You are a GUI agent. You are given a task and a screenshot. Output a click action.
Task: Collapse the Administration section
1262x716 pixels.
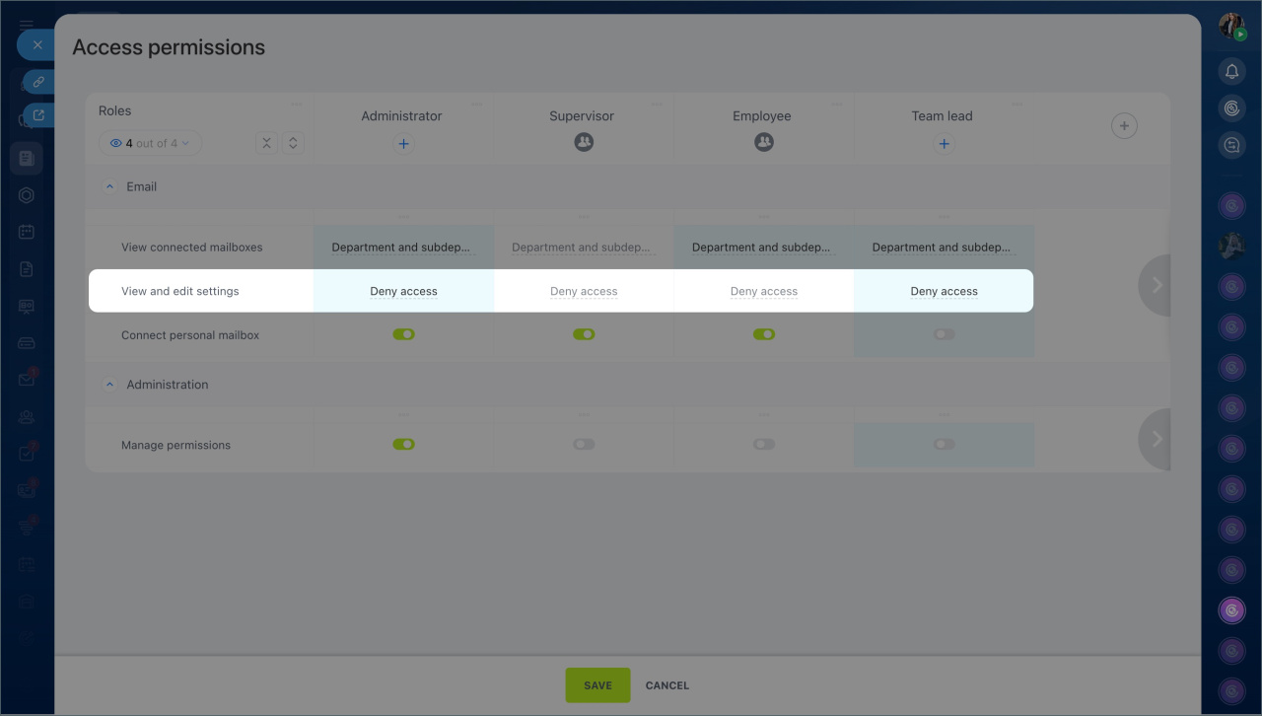pos(110,385)
